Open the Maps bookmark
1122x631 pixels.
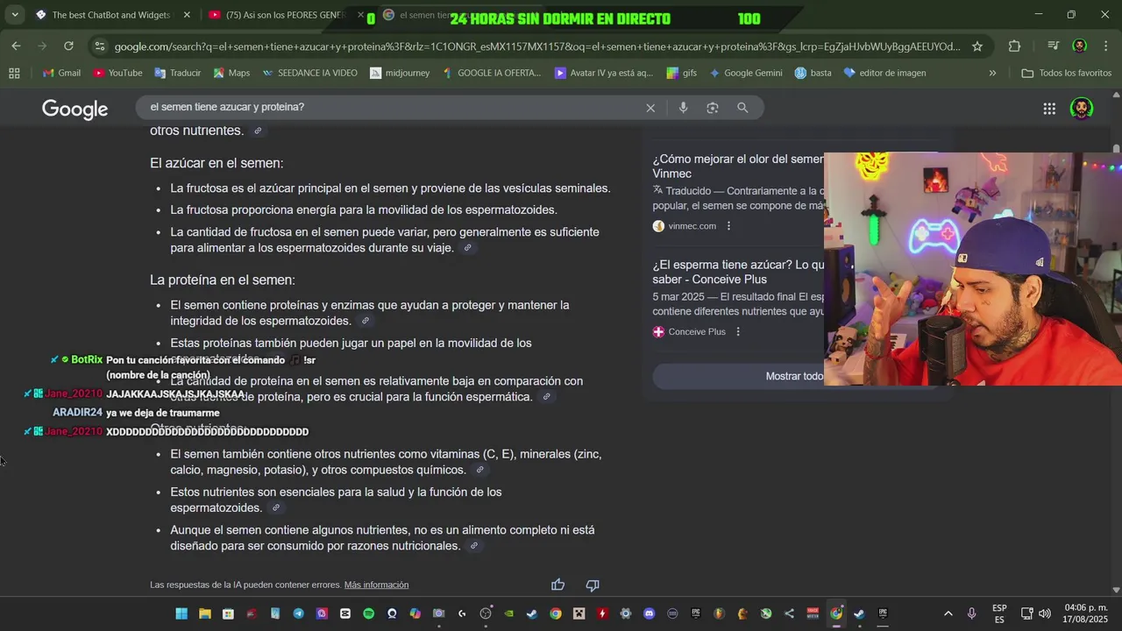[x=231, y=73]
